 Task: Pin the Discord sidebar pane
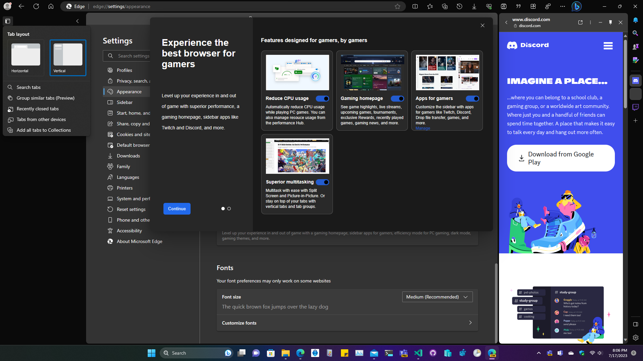point(611,22)
